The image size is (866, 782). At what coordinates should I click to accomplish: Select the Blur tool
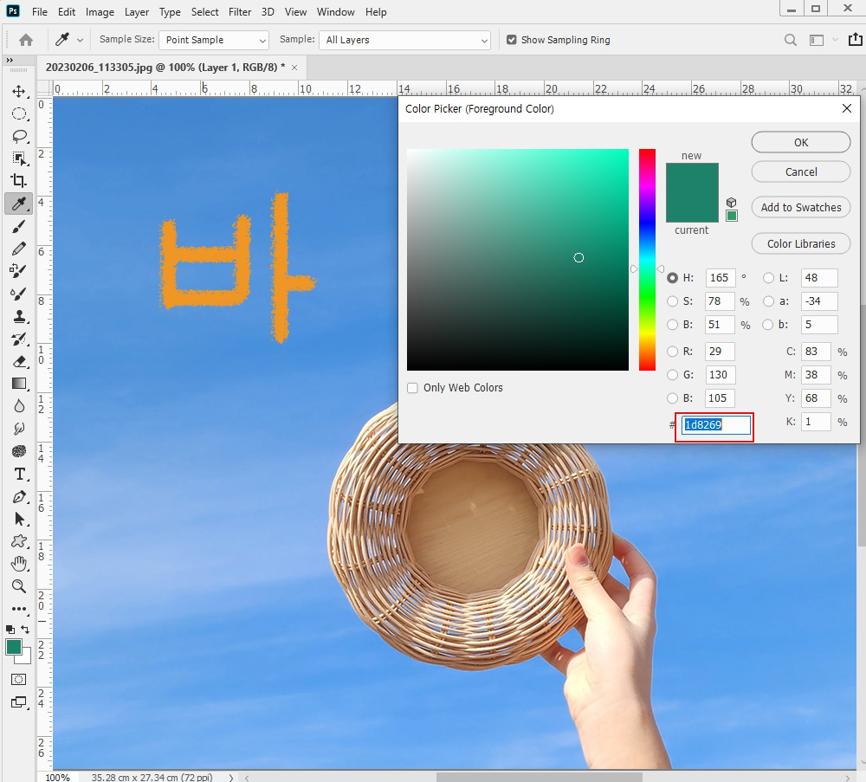click(19, 406)
